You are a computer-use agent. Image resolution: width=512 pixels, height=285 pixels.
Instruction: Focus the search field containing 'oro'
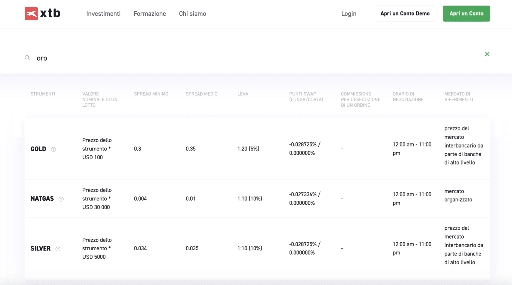[250, 58]
